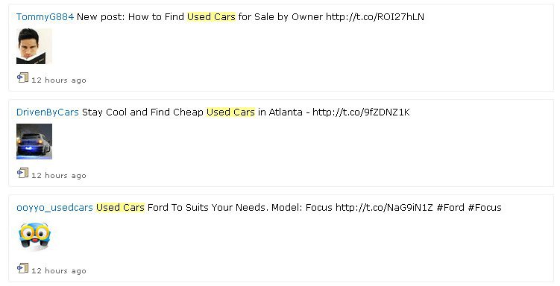This screenshot has width=560, height=286.
Task: Open the DrivenByCars profile link
Action: pos(48,112)
